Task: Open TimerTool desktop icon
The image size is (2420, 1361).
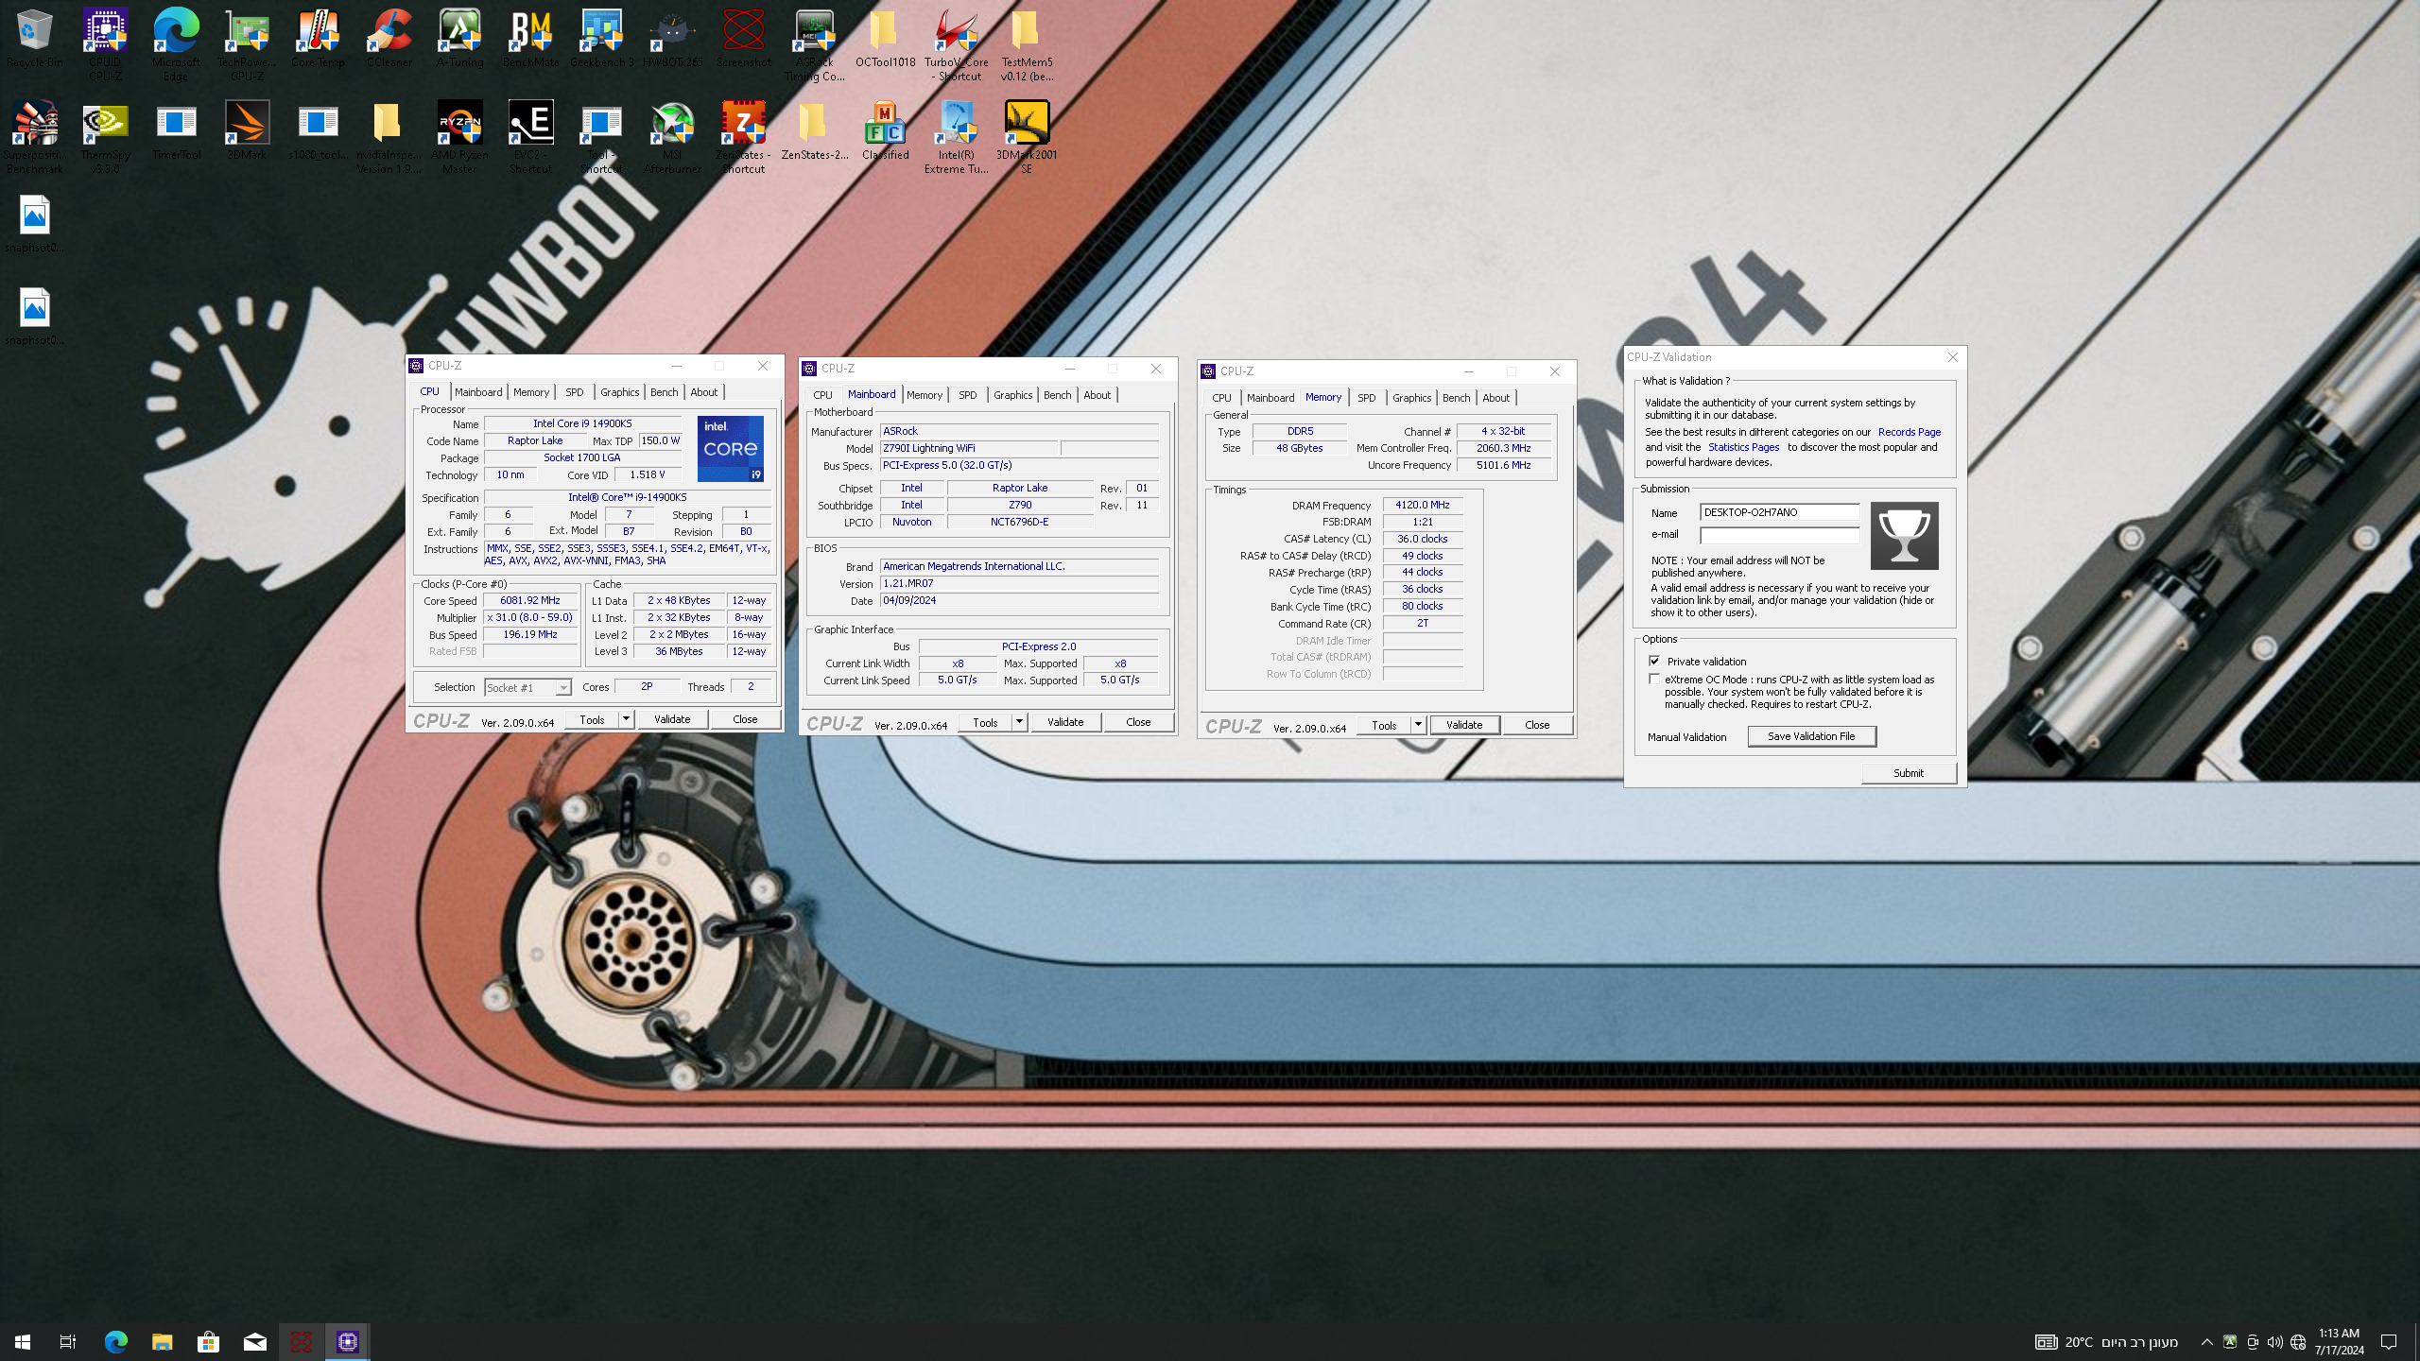Action: point(176,130)
